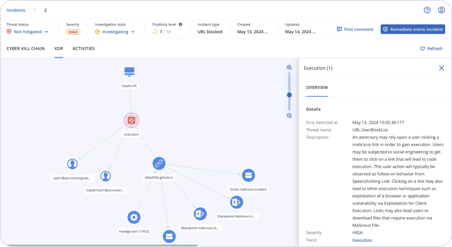Viewport: 452px width, 247px height.
Task: Show Positivity level info tooltip icon
Action: click(x=181, y=24)
